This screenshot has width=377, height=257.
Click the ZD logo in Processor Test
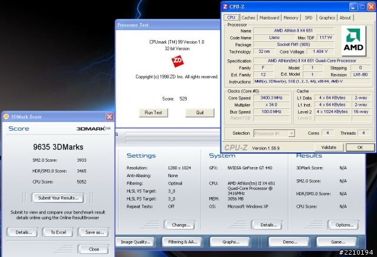click(x=177, y=61)
